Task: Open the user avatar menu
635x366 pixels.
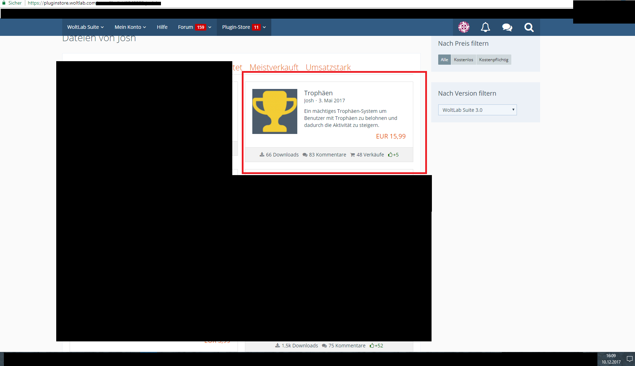Action: pos(464,27)
